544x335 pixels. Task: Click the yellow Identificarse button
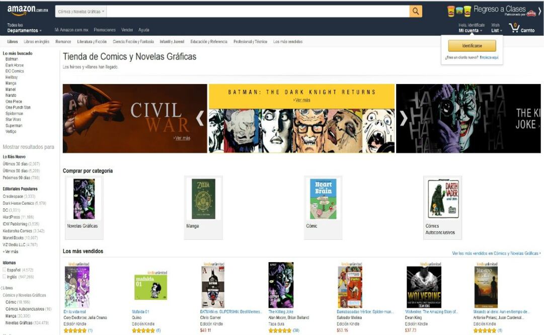pyautogui.click(x=472, y=46)
